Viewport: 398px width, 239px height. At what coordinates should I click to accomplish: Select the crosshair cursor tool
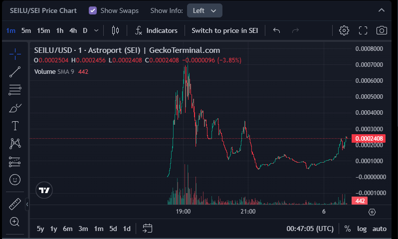pyautogui.click(x=15, y=54)
